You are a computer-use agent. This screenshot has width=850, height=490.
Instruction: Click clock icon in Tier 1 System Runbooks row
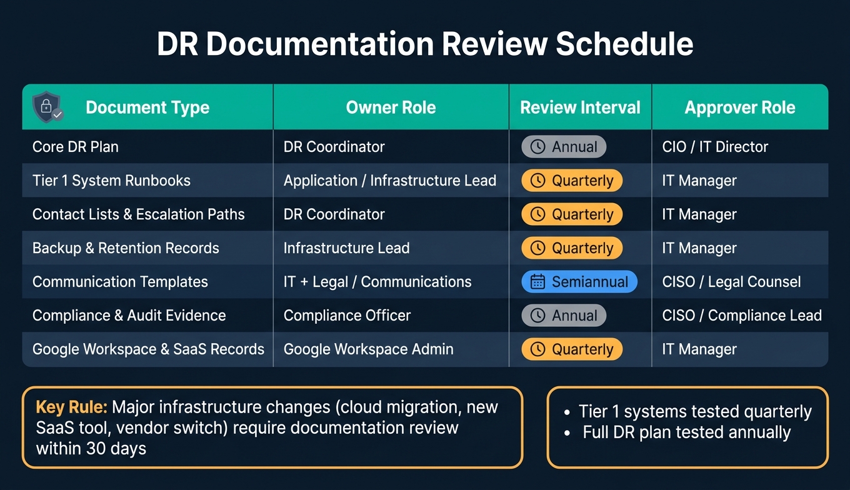tap(537, 181)
